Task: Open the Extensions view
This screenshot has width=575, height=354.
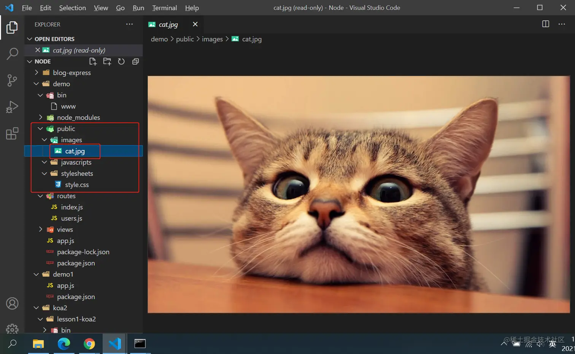Action: coord(12,133)
